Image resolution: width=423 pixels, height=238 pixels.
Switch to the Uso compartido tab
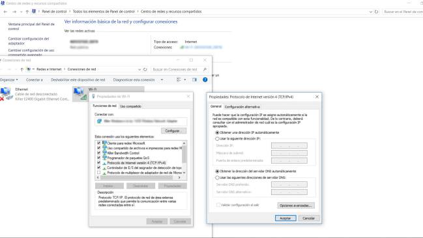point(130,106)
